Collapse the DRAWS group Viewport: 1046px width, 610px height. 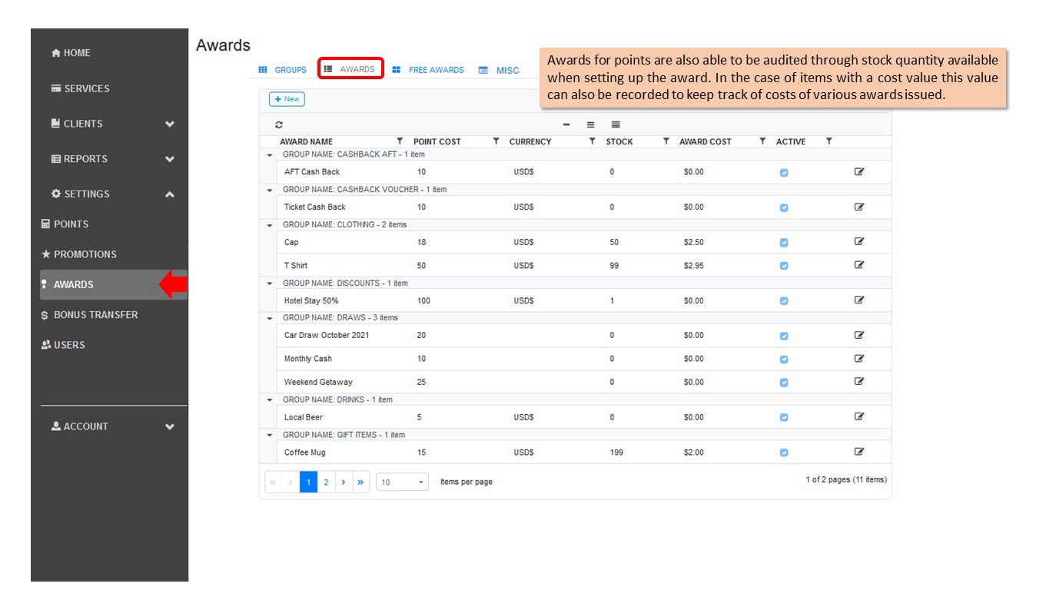[x=270, y=318]
